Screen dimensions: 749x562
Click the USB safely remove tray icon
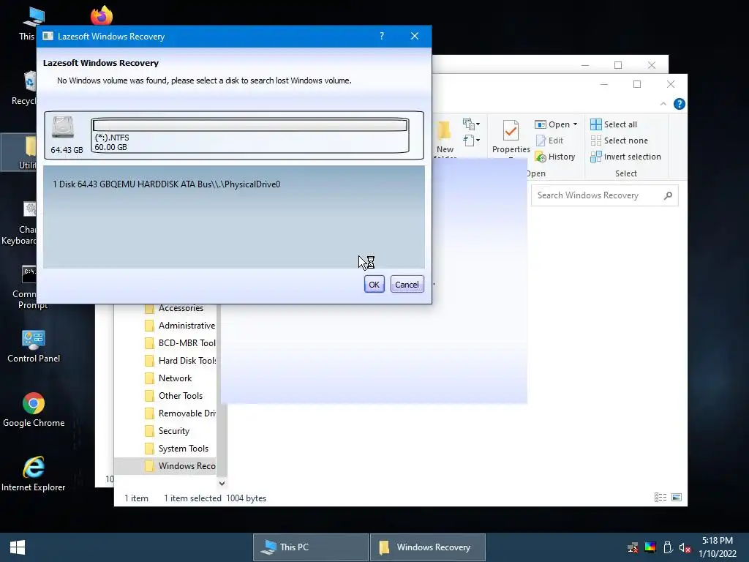click(668, 547)
